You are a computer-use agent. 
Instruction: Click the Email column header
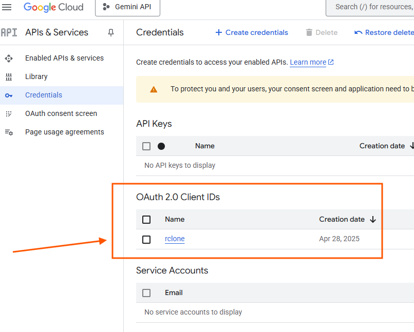click(x=174, y=292)
